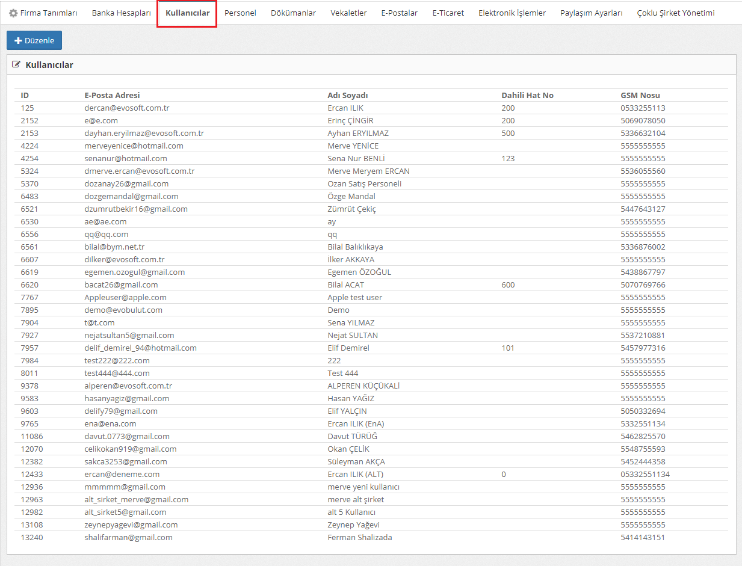
Task: Switch to Elektronik İşlemler tab
Action: tap(512, 13)
